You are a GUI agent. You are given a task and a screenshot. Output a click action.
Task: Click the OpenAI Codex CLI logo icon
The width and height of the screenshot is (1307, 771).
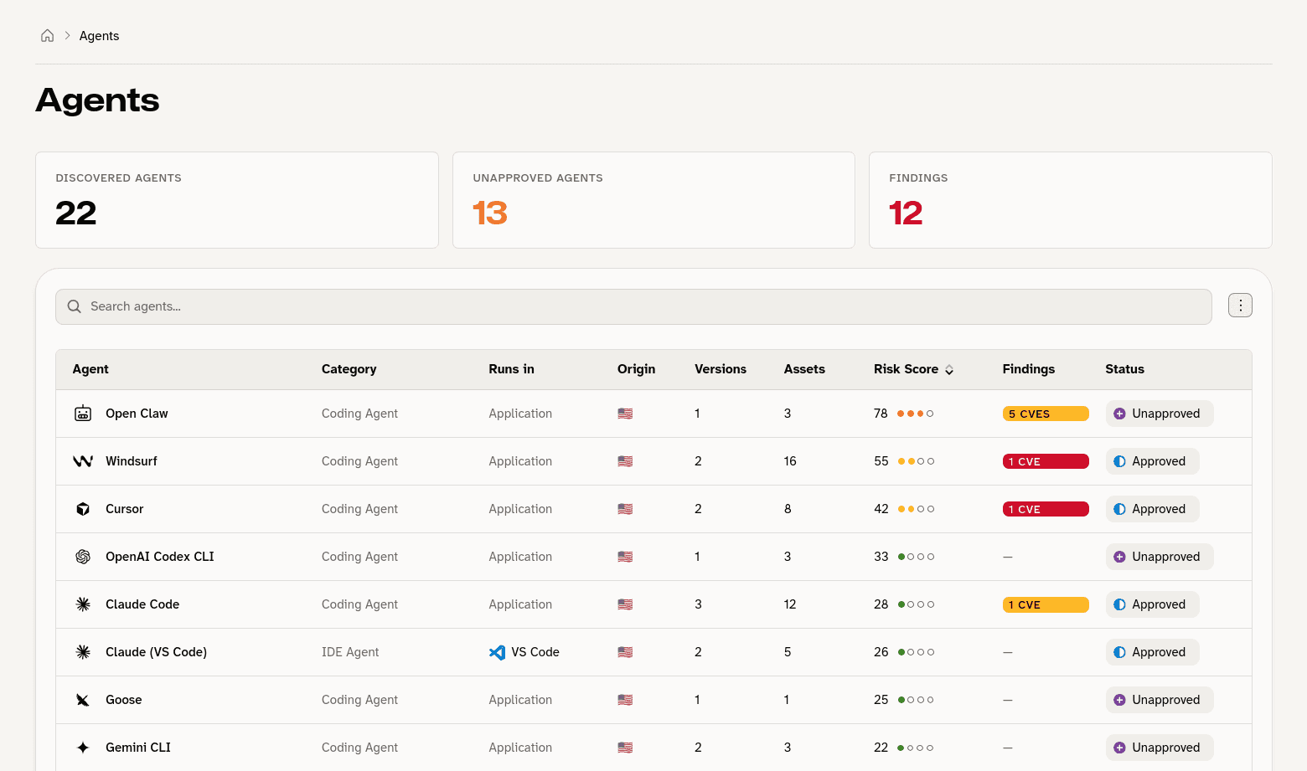click(x=83, y=557)
